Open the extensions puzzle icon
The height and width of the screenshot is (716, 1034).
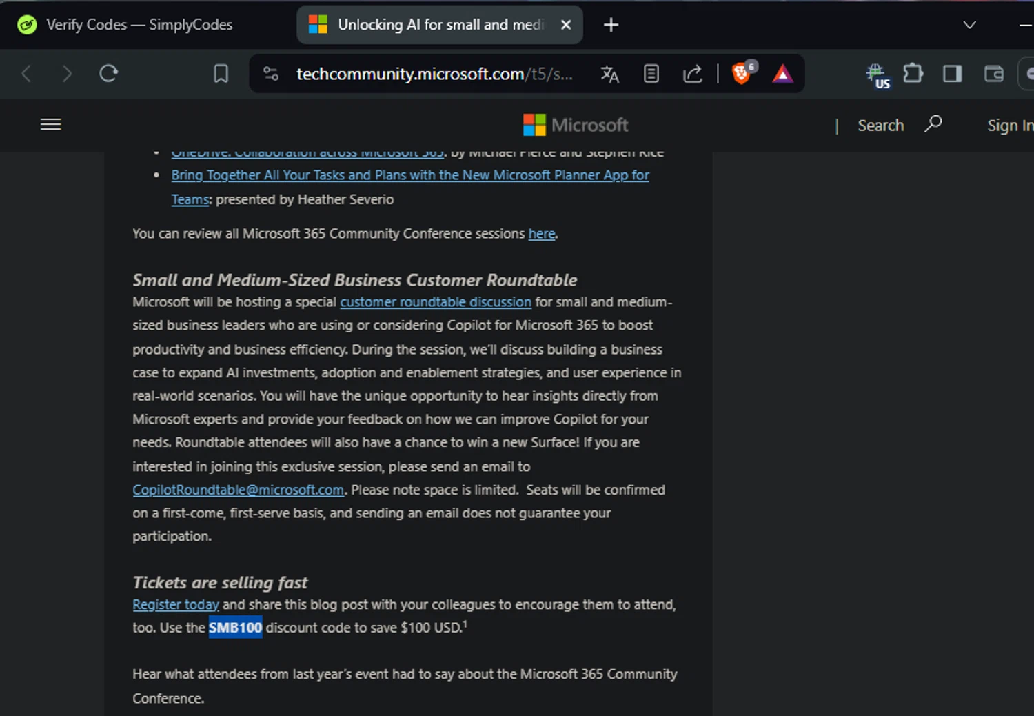pos(913,73)
